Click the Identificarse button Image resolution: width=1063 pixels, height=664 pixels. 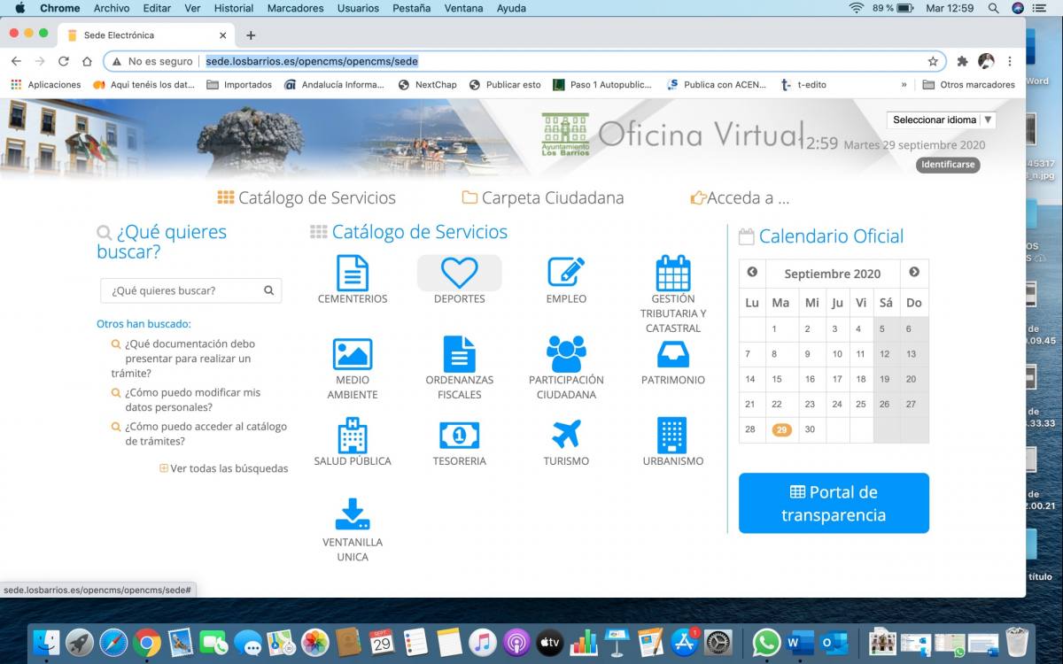947,165
